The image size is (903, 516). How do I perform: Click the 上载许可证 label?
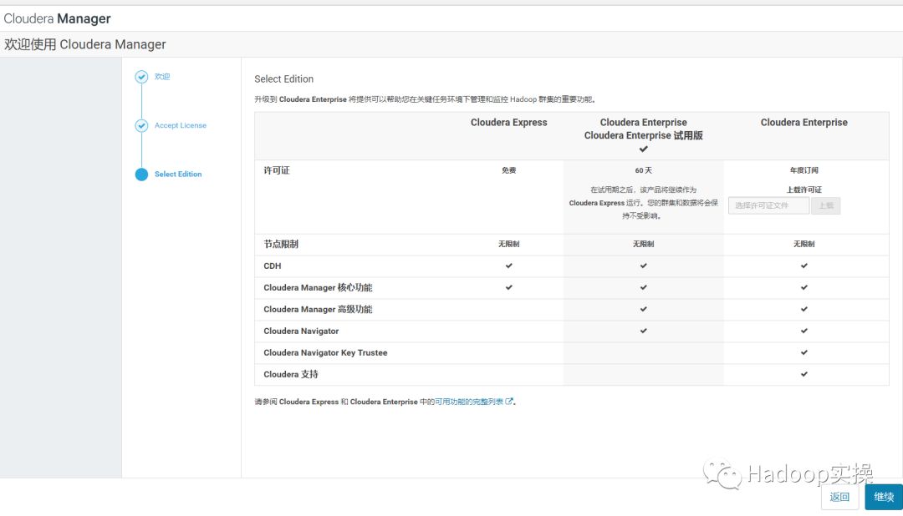804,190
